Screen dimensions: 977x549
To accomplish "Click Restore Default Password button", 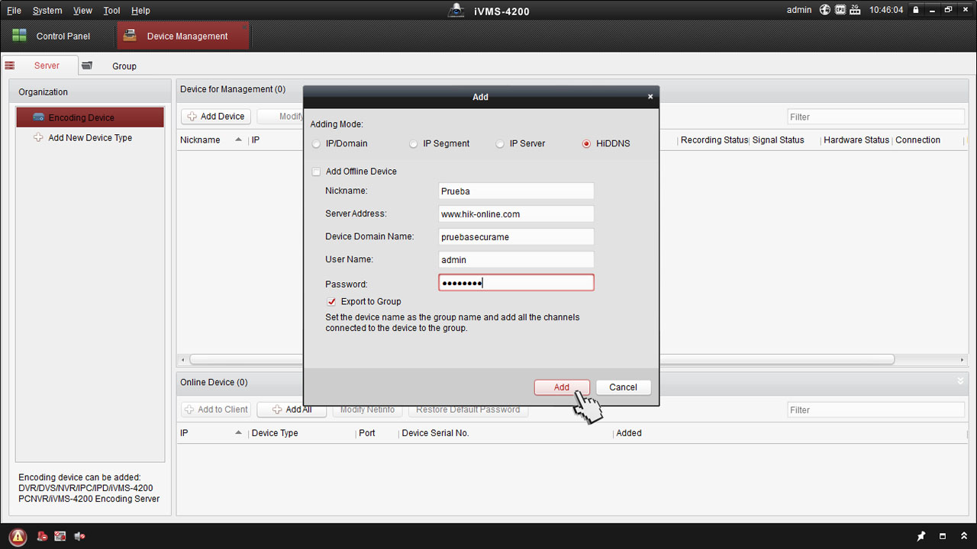I will [468, 409].
